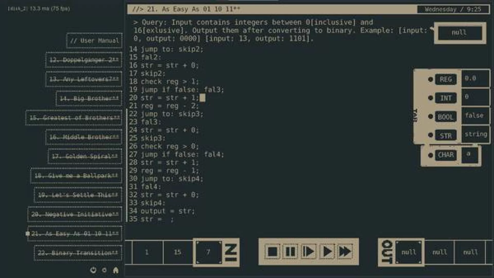Run program at fast-forward speed
This screenshot has width=494, height=278.
(x=345, y=251)
